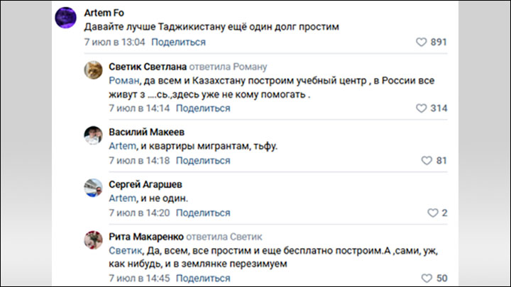The height and width of the screenshot is (287, 511).
Task: Click Рита Макаренко's flower avatar
Action: point(94,240)
